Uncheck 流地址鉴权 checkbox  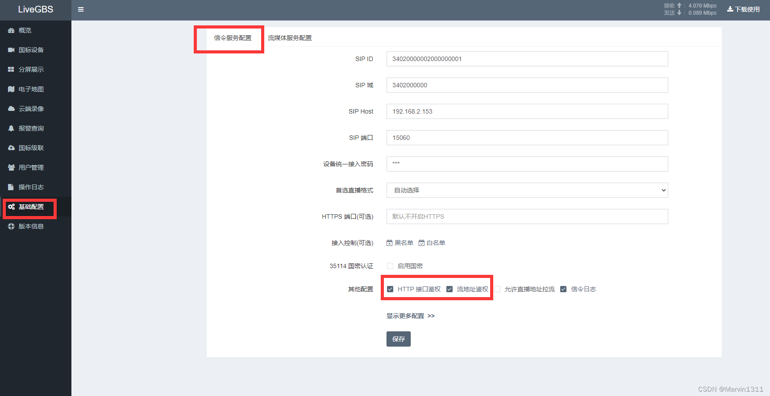(x=450, y=289)
